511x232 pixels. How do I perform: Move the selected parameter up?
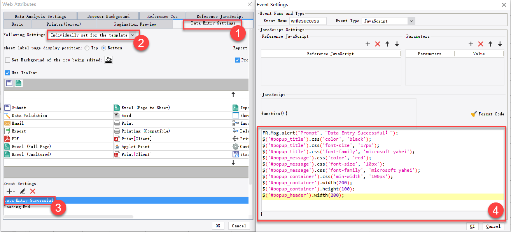pyautogui.click(x=490, y=44)
